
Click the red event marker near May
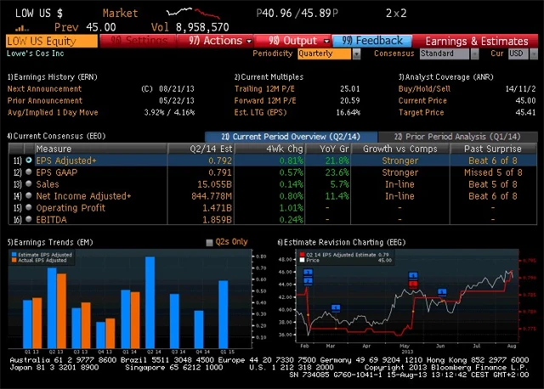(413, 285)
